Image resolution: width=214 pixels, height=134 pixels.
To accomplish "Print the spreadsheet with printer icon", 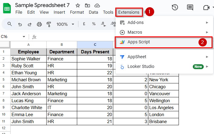I will click(39, 24).
